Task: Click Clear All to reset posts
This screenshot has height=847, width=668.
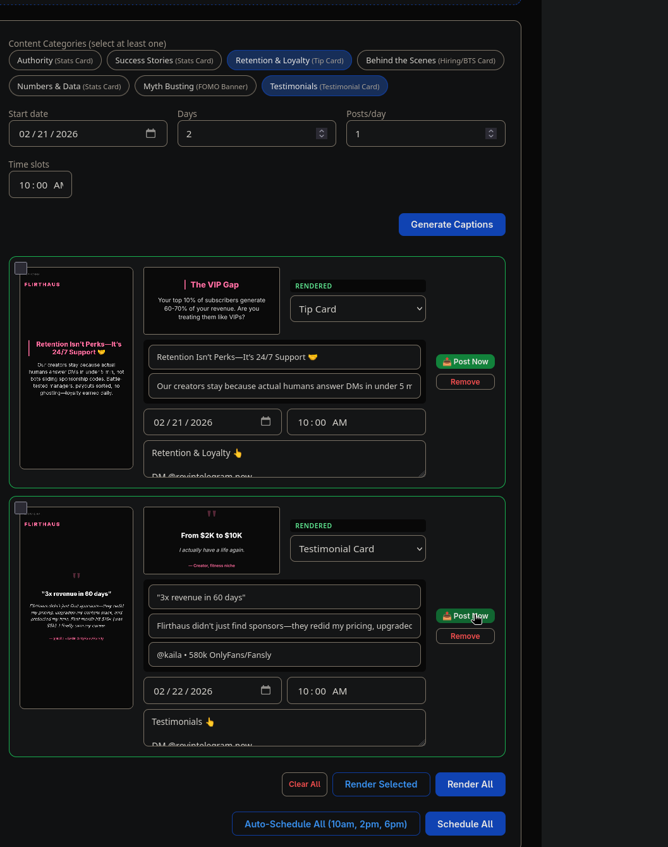Action: pos(304,784)
